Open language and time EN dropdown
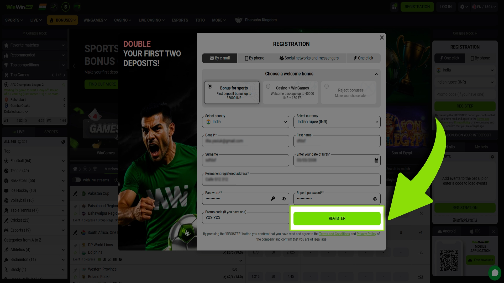 pos(484,7)
